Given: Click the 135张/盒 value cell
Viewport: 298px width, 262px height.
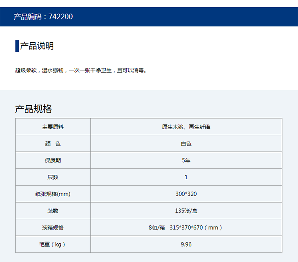Looking at the screenshot, I should tap(186, 211).
